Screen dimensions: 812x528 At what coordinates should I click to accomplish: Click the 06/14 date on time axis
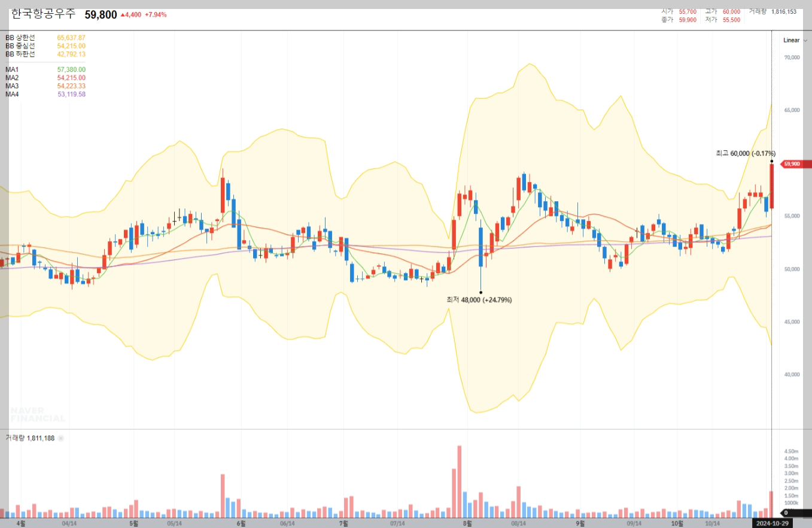287,523
